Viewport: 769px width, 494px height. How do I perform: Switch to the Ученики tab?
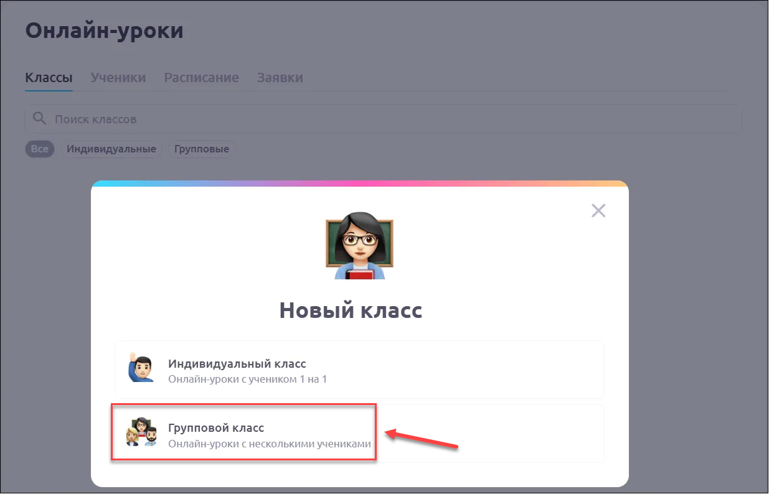click(x=118, y=78)
